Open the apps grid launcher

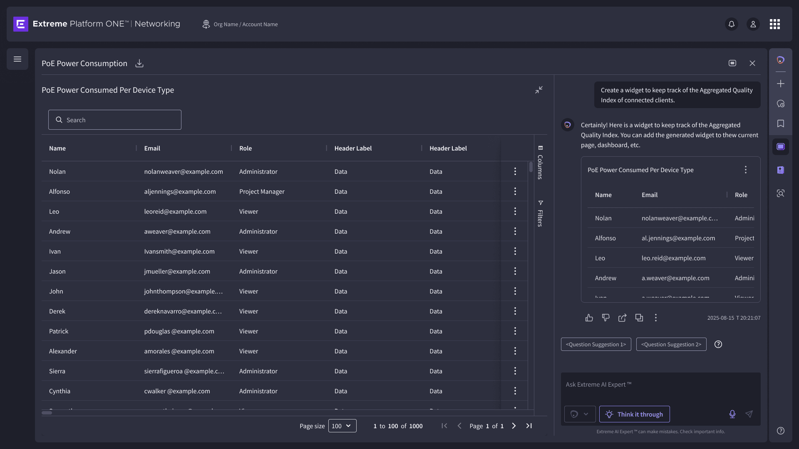(774, 24)
